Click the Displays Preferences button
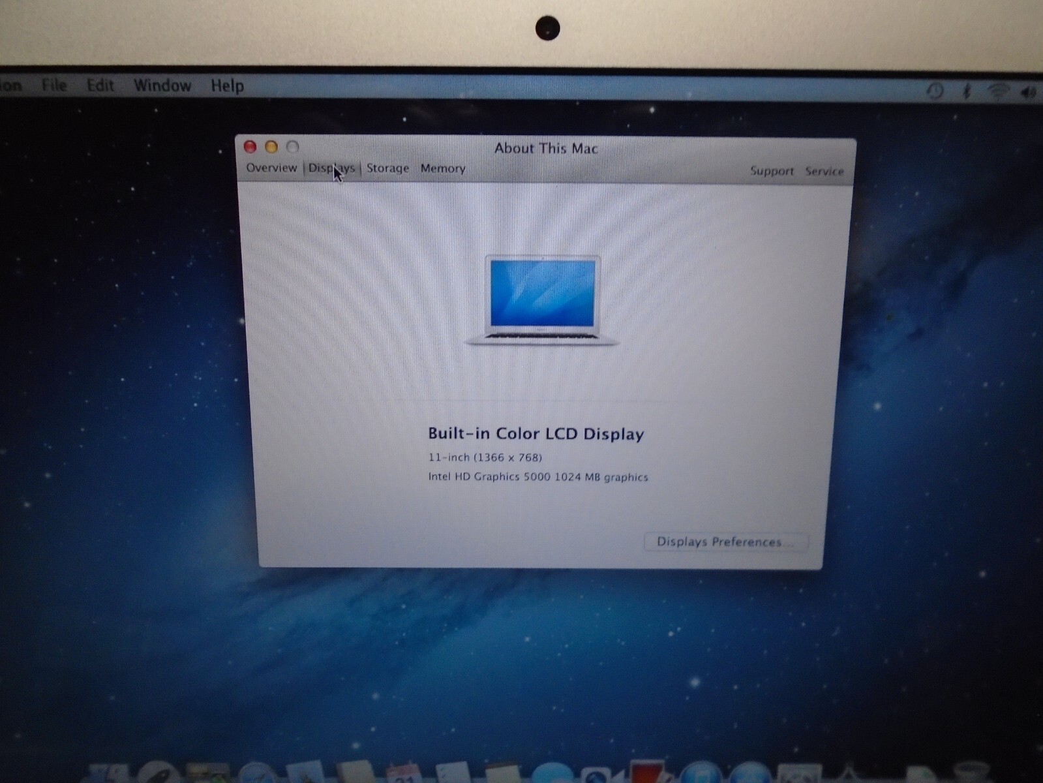 tap(726, 542)
